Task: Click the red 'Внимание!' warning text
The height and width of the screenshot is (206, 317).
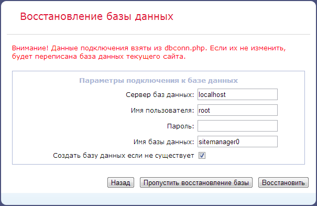Action: (x=149, y=52)
